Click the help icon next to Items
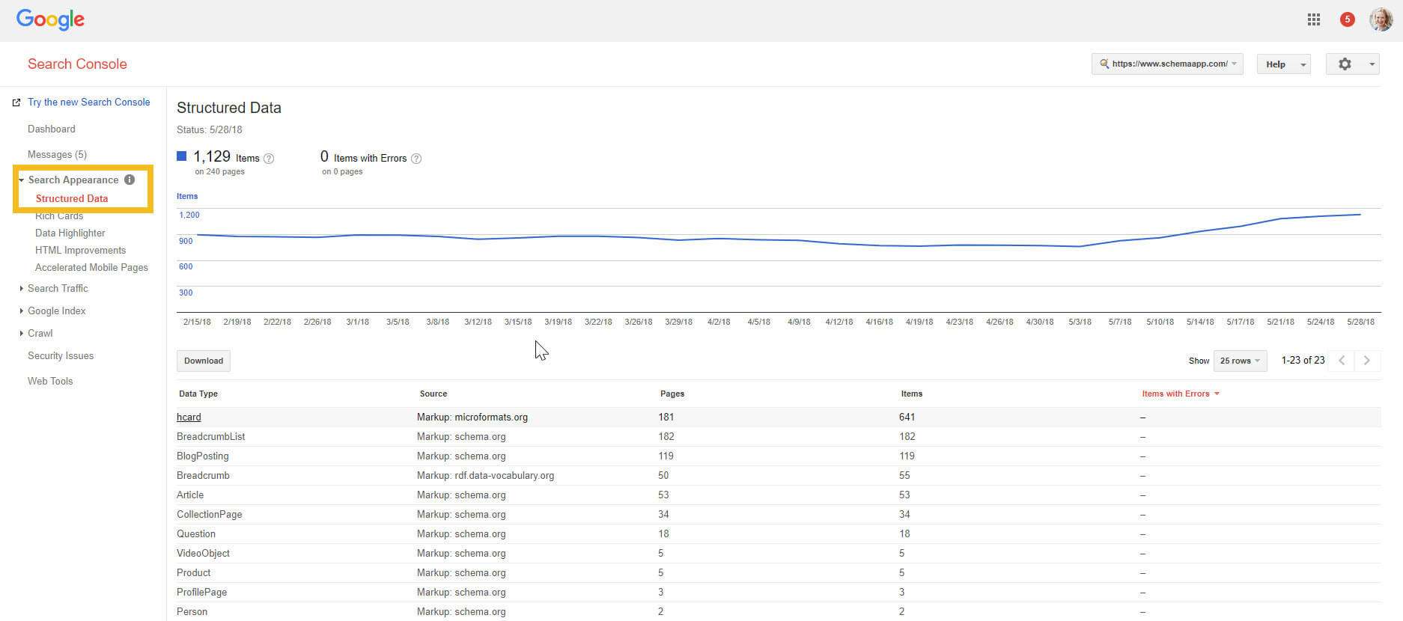This screenshot has width=1403, height=621. click(x=269, y=159)
